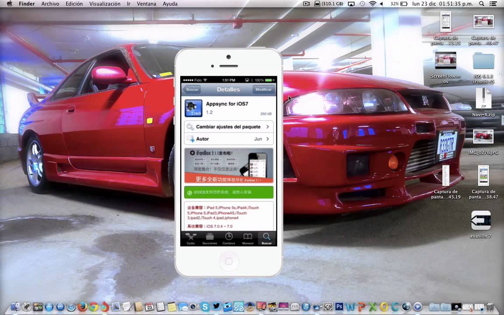Switch to the Manejar tab

(x=248, y=239)
